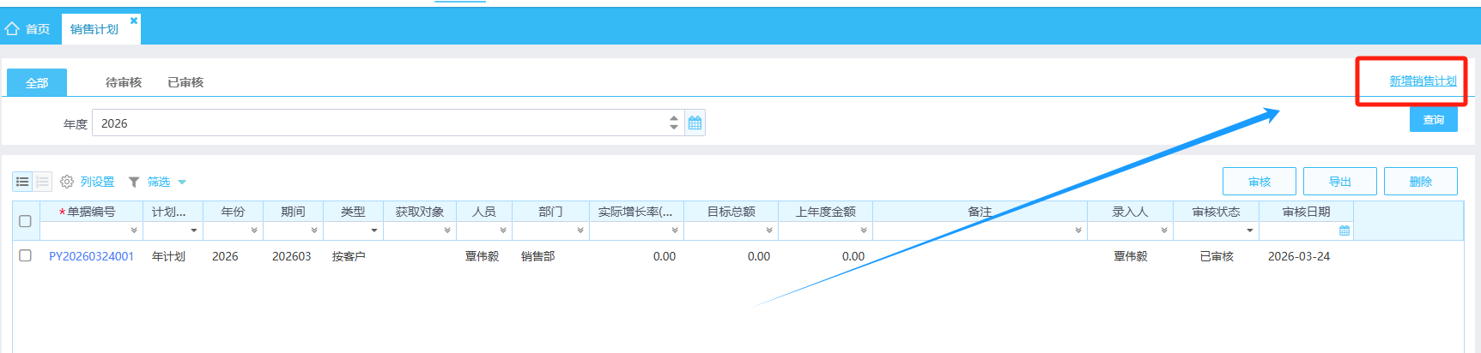1481x353 pixels.
Task: Click the 新增销售计划 link
Action: [1423, 81]
